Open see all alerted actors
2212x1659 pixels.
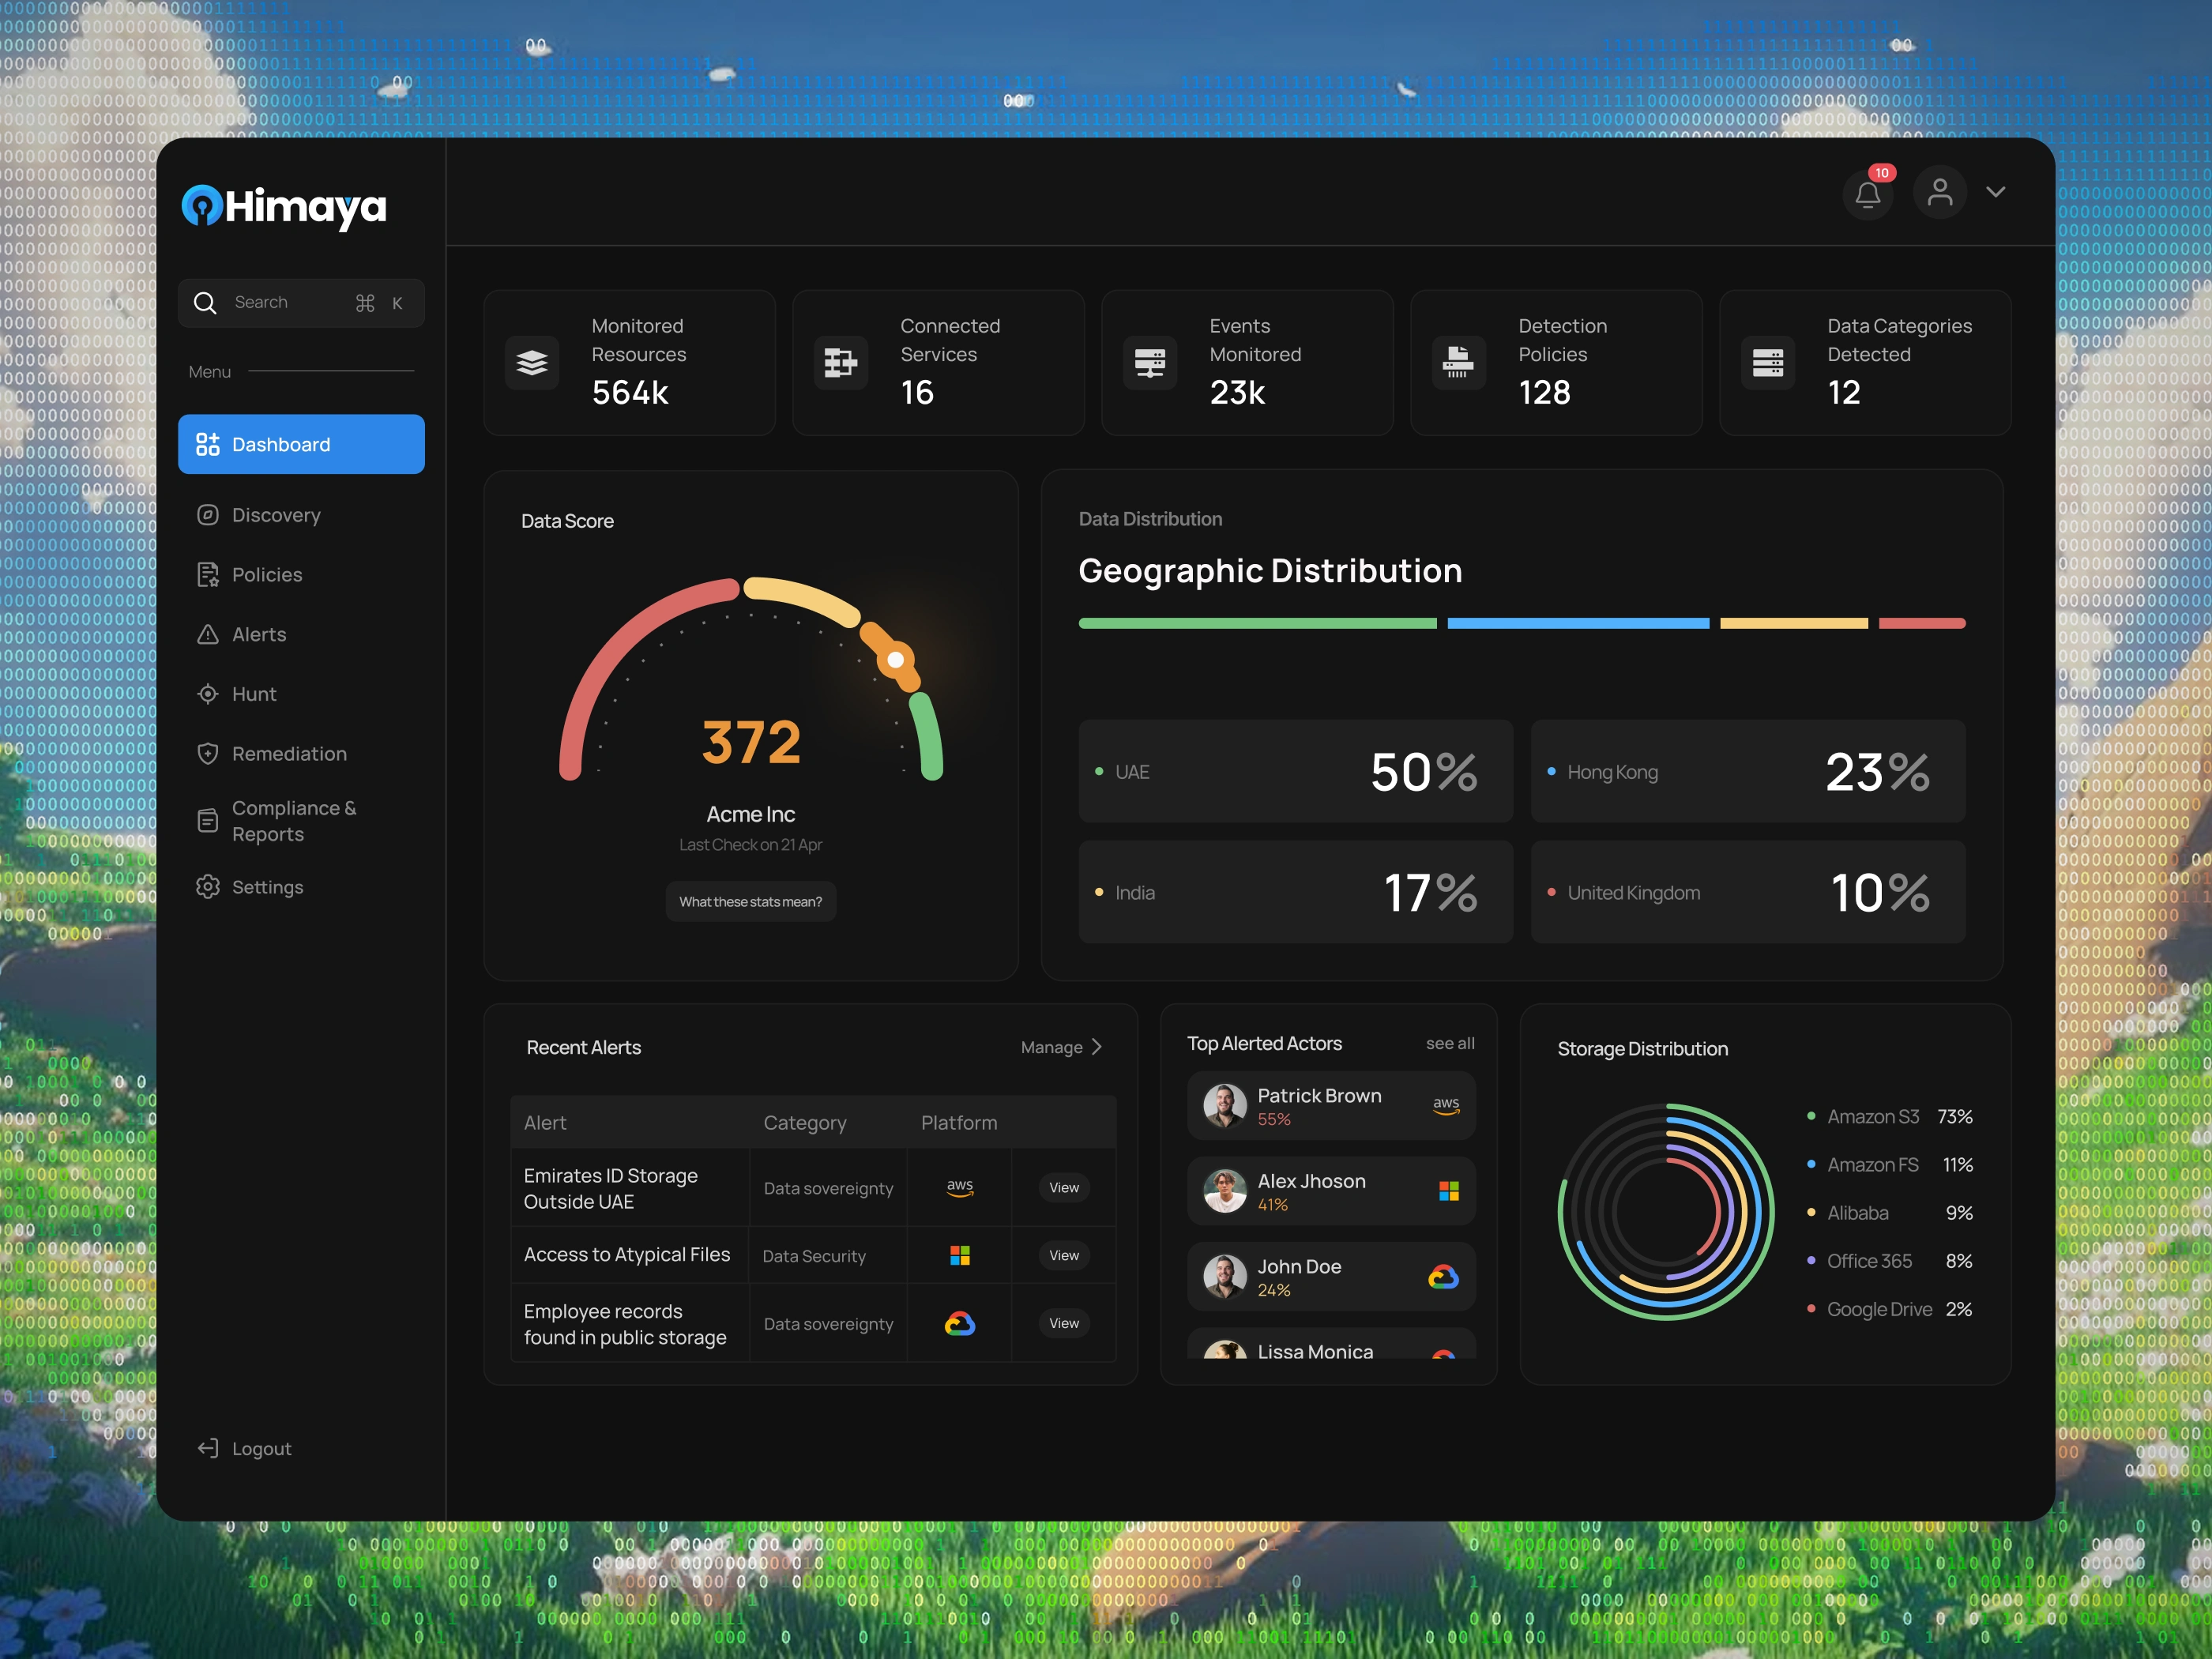pos(1450,1043)
